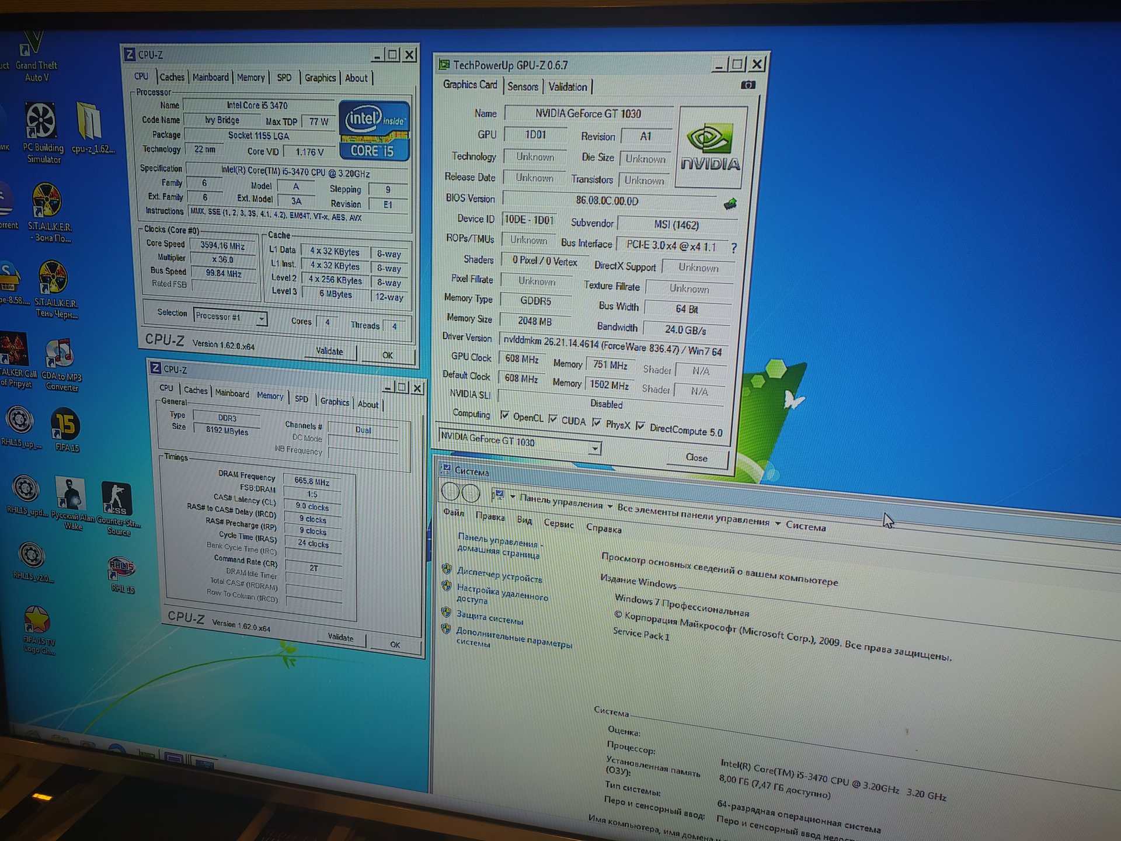
Task: Toggle the CUDA checkbox
Action: (x=552, y=419)
